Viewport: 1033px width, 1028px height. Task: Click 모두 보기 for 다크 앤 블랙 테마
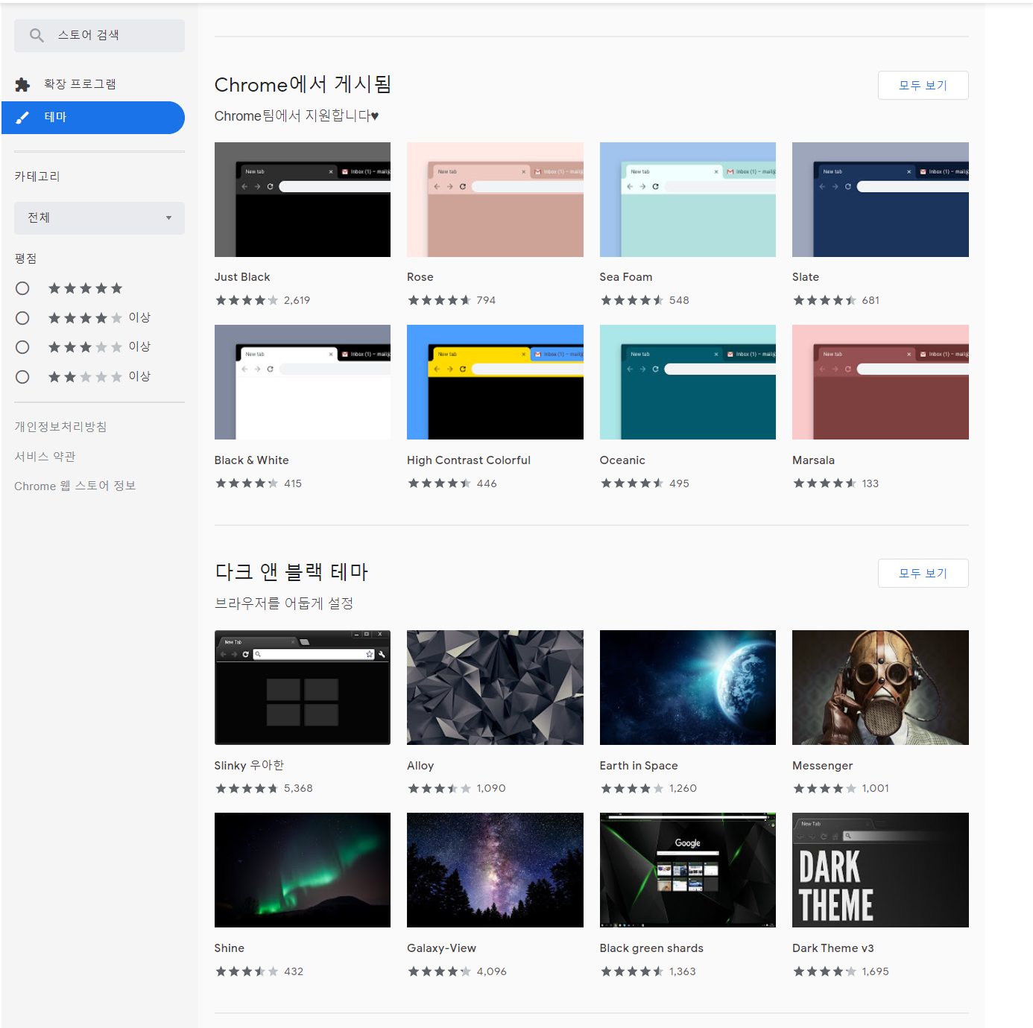coord(923,574)
